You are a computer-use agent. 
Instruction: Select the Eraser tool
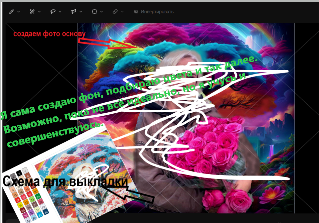point(115,12)
